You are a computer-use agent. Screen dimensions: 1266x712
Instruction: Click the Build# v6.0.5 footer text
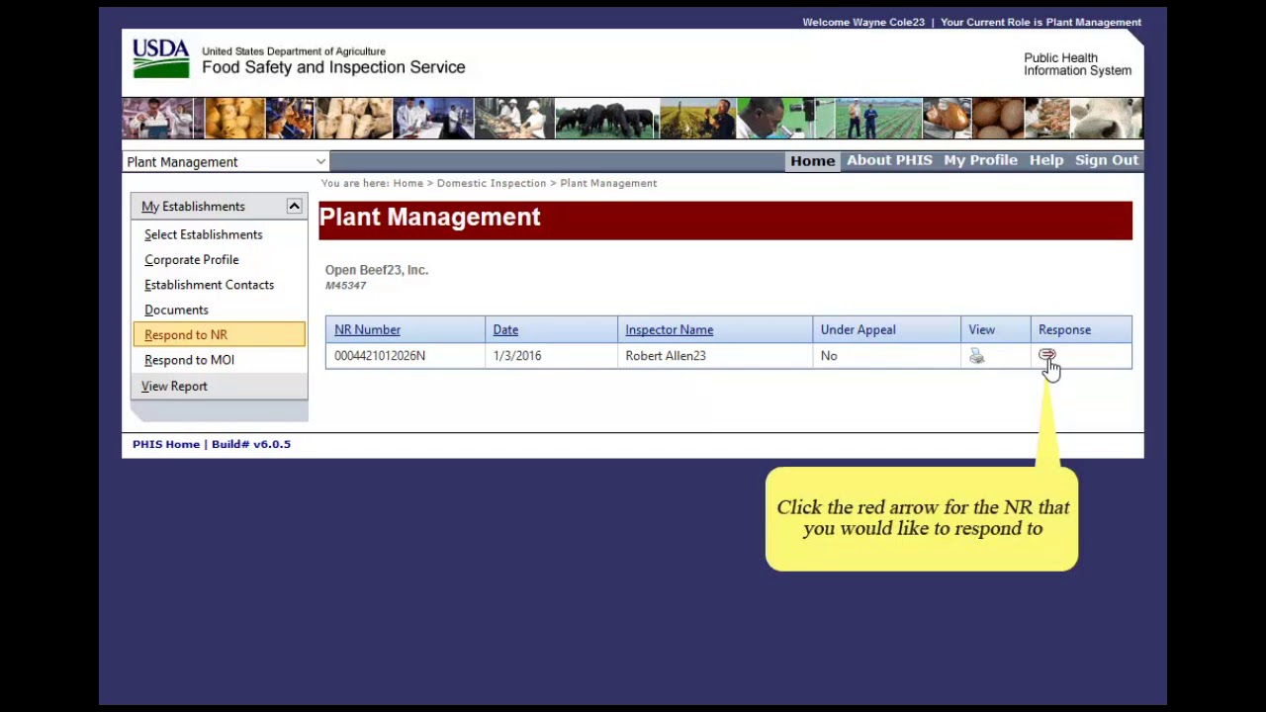click(251, 444)
